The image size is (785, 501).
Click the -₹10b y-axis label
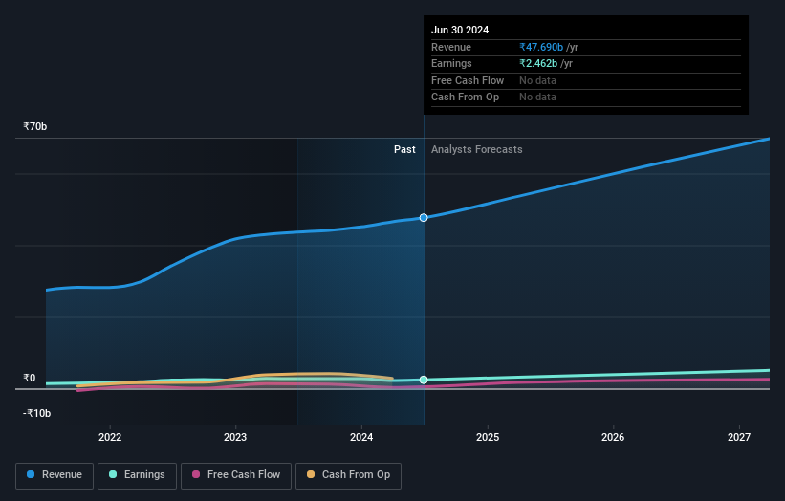pyautogui.click(x=37, y=413)
